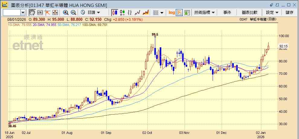Click the latest candlestick near 92.15
The height and width of the screenshot is (139, 299).
[x=268, y=47]
